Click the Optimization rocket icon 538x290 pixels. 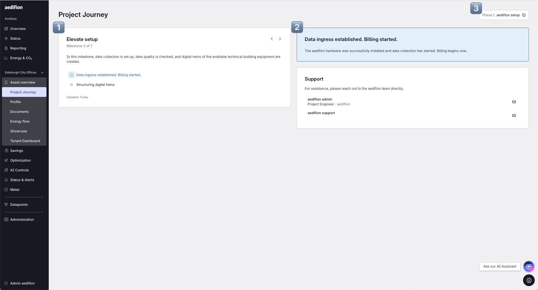point(6,160)
